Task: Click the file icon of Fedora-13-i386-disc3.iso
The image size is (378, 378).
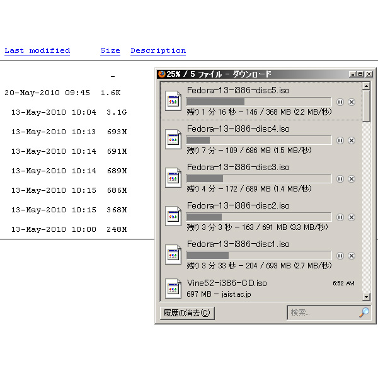Action: tap(173, 178)
